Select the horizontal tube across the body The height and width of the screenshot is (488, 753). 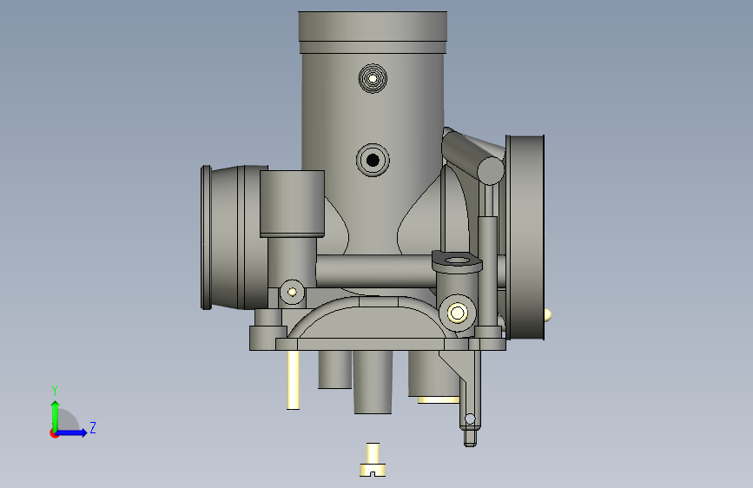click(x=374, y=272)
